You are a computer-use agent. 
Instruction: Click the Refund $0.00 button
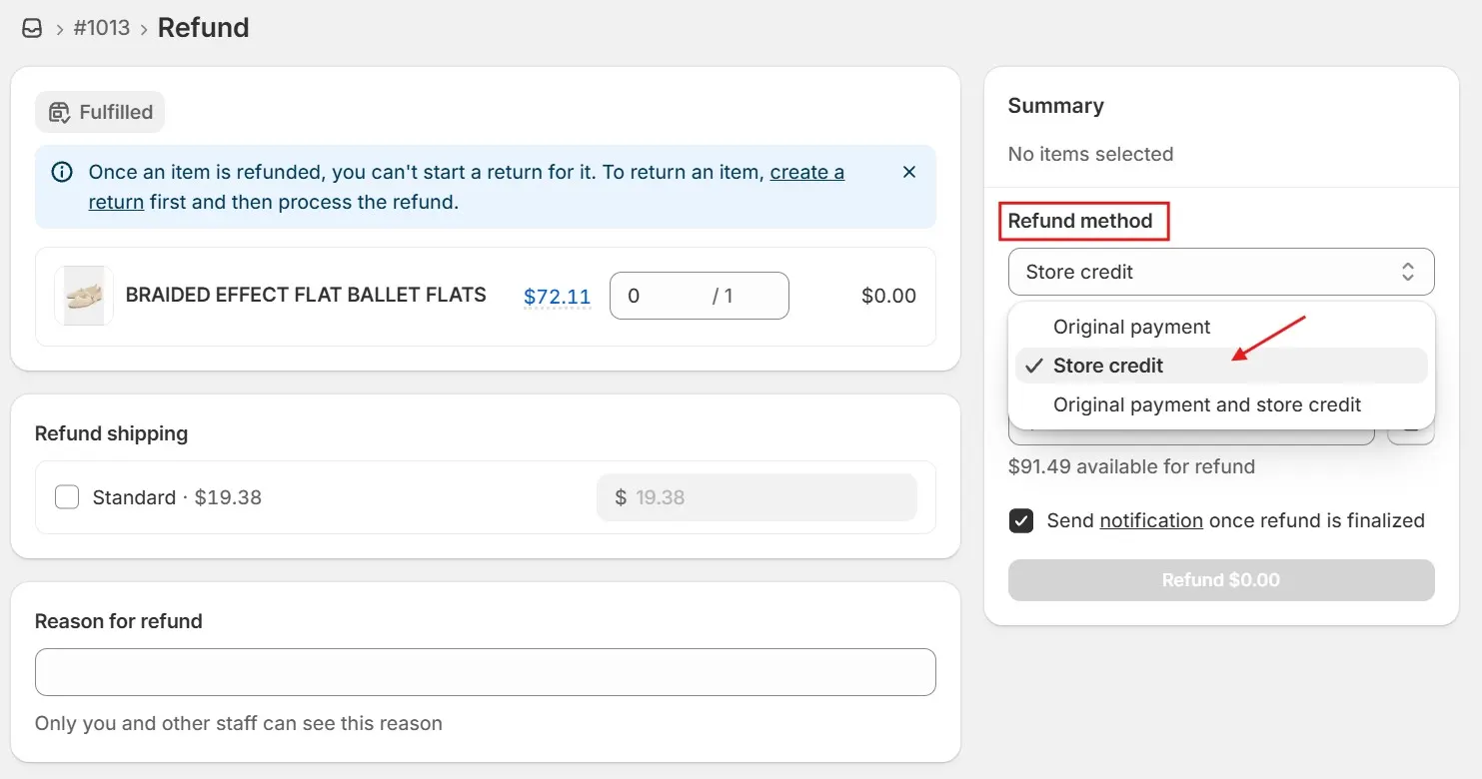tap(1221, 580)
